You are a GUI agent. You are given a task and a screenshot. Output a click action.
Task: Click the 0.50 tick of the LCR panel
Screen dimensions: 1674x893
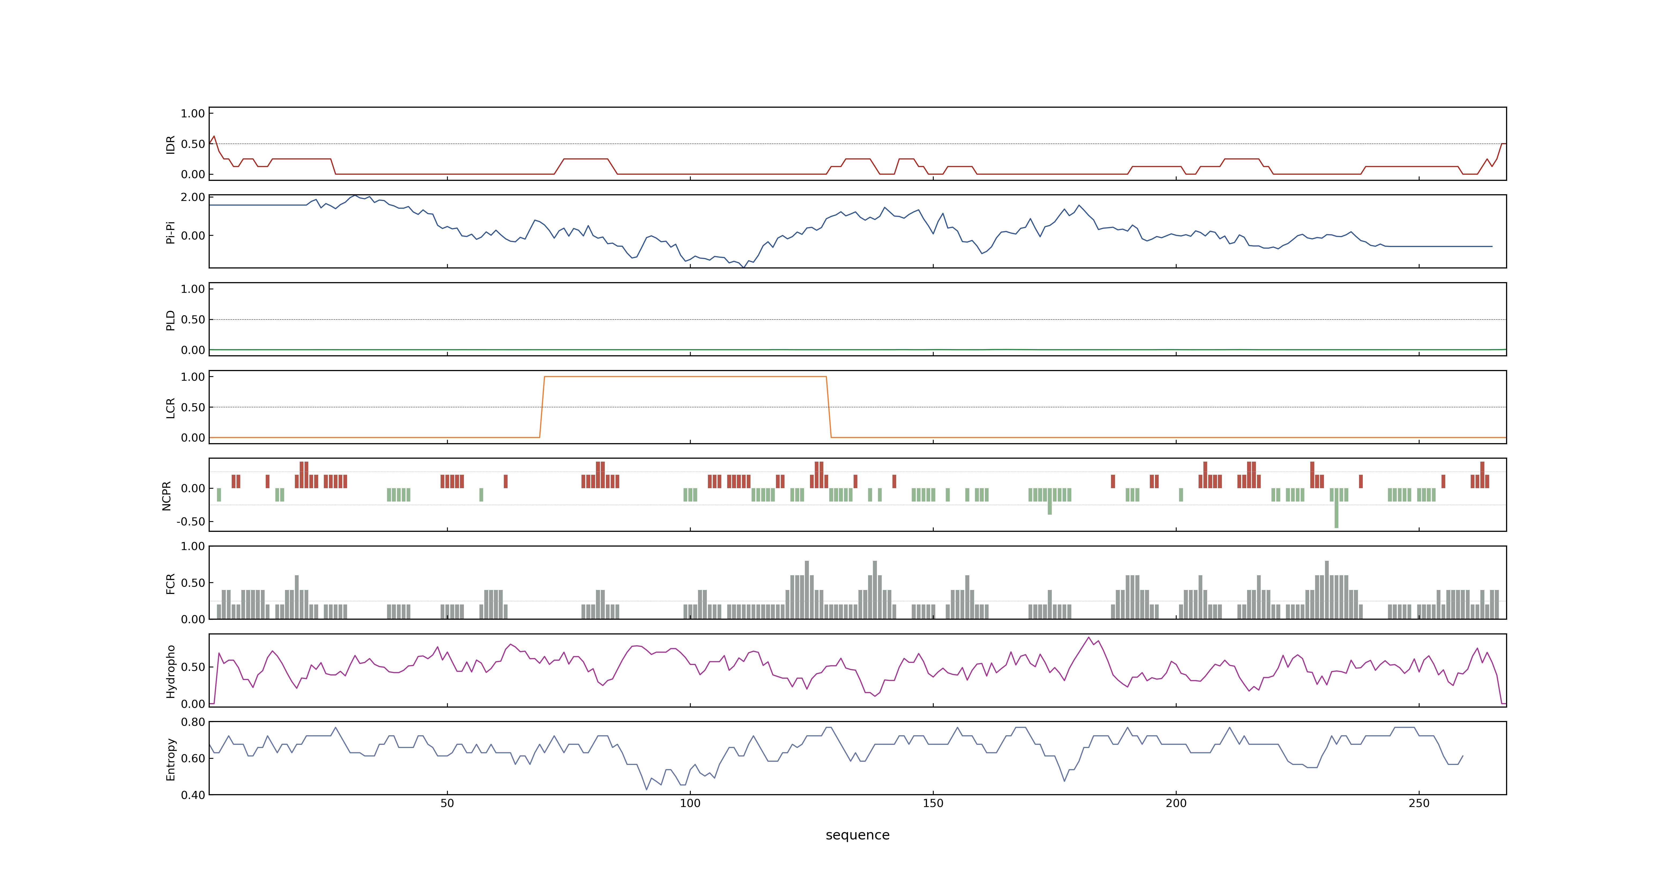pyautogui.click(x=193, y=408)
